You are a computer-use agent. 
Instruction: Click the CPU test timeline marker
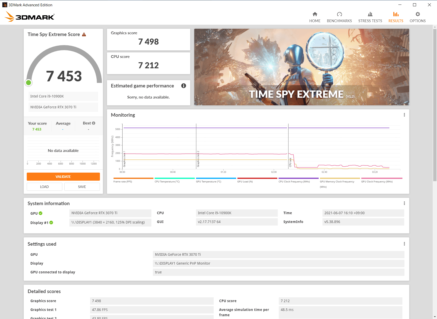pos(290,162)
